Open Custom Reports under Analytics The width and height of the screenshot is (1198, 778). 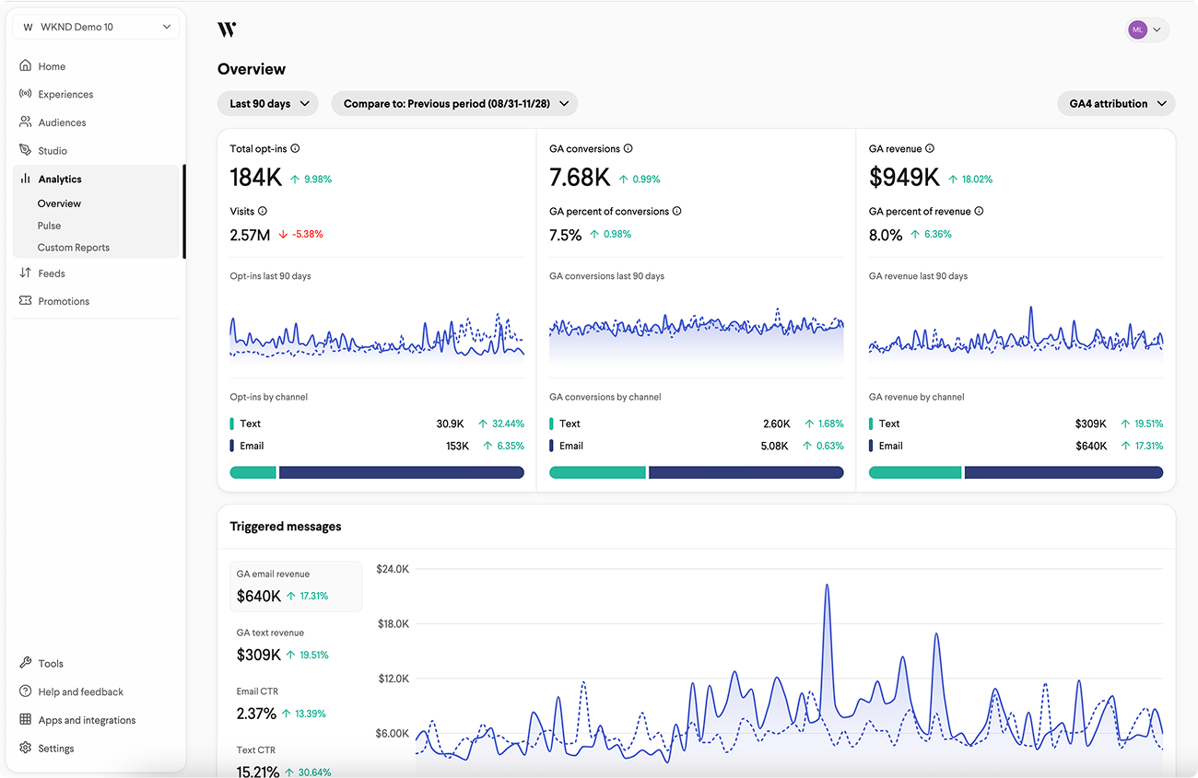click(74, 247)
